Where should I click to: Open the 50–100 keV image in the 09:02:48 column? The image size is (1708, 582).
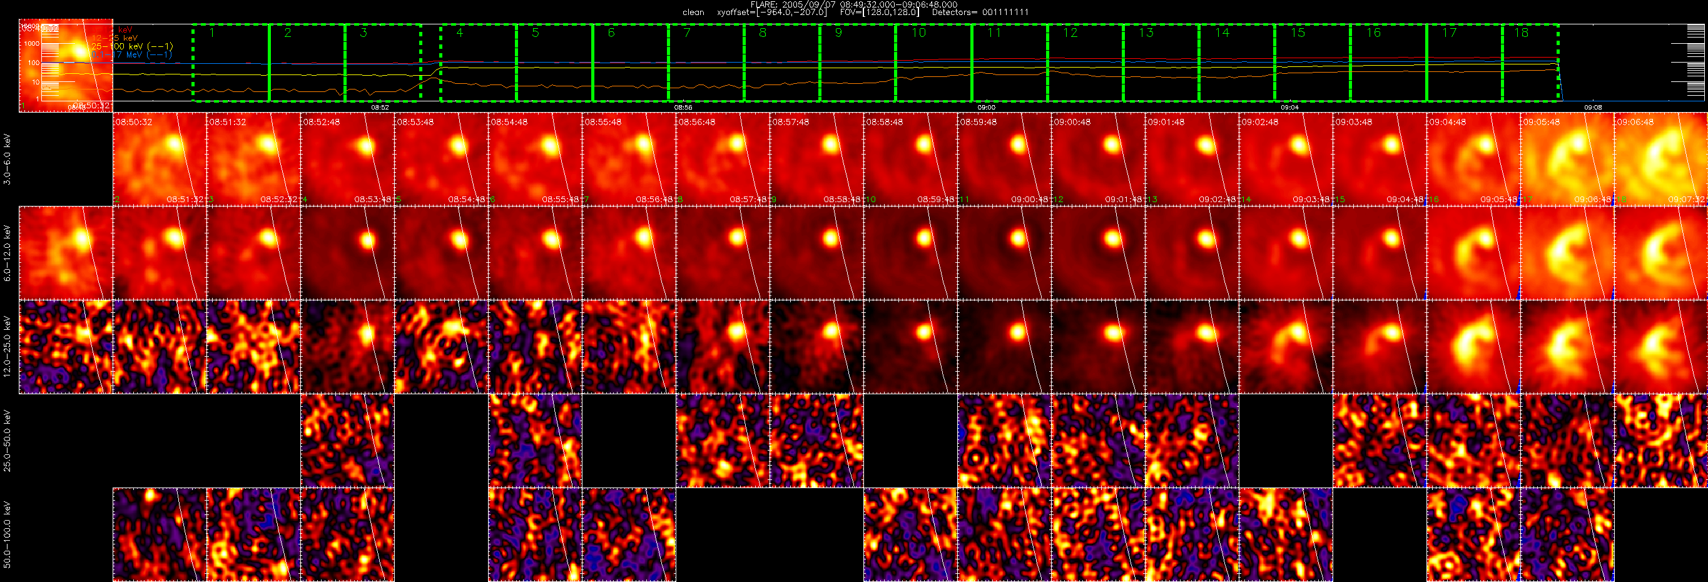tap(1286, 535)
